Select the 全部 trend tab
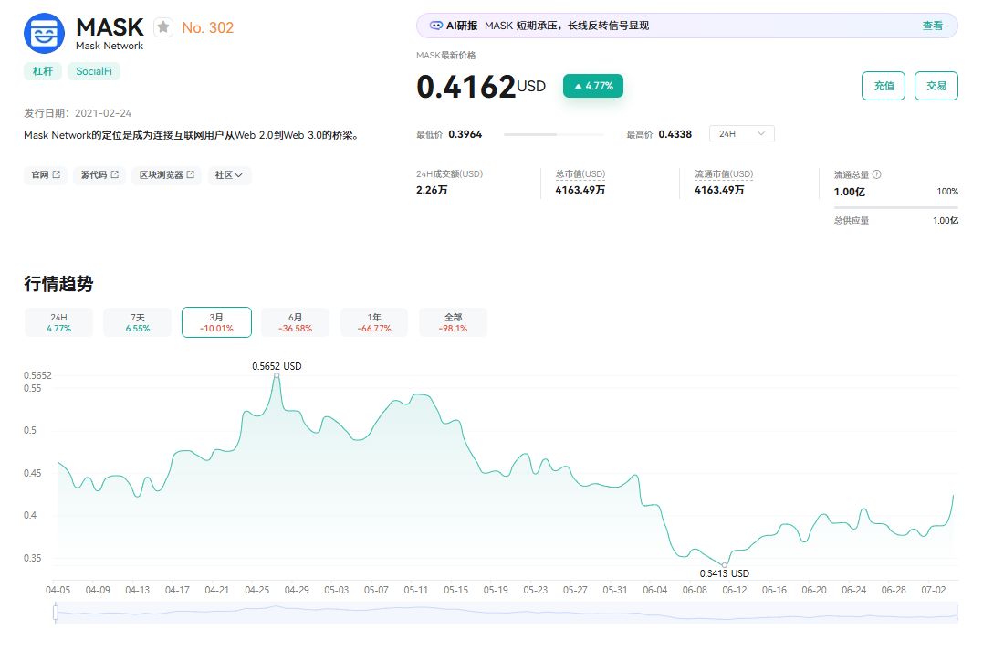 (x=453, y=322)
